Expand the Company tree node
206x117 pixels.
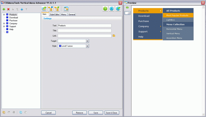pos(4,23)
